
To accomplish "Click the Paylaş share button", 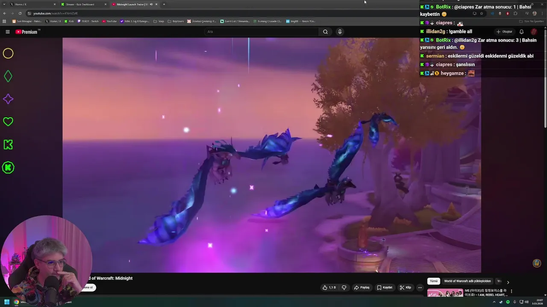I will (x=362, y=287).
